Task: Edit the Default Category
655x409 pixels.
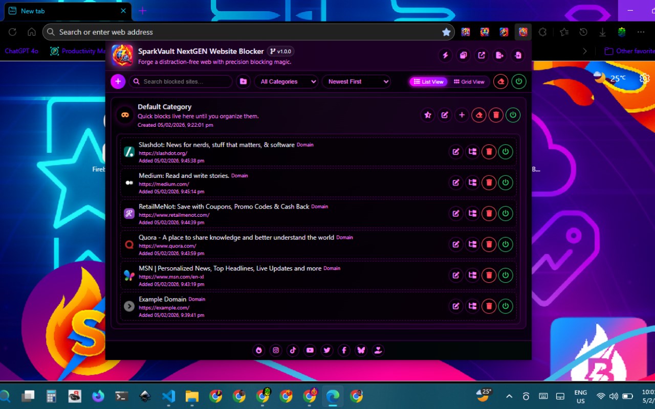Action: (x=445, y=115)
